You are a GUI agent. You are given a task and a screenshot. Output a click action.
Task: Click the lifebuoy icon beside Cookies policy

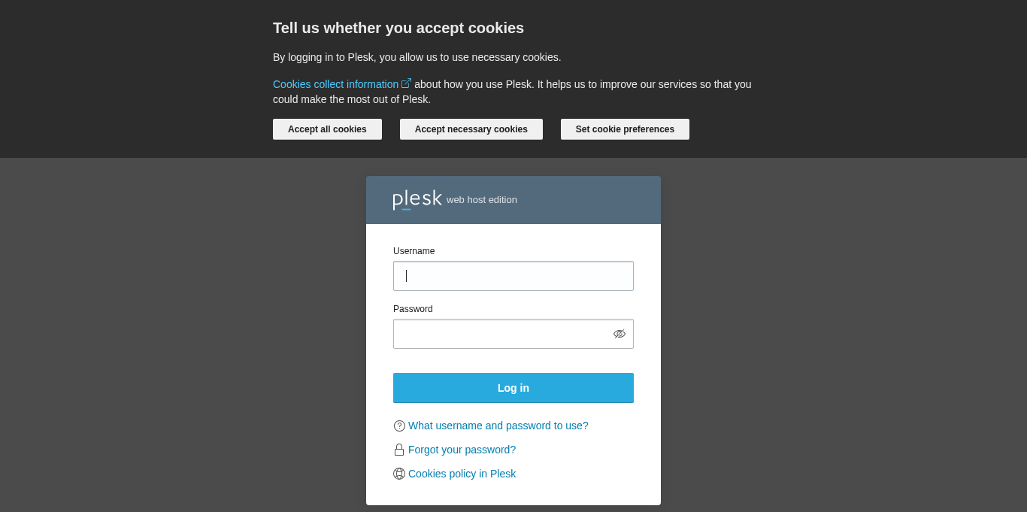pos(399,474)
